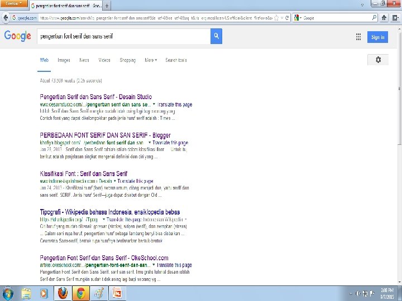Image resolution: width=402 pixels, height=301 pixels.
Task: Show hidden tray icons arrow
Action: pos(351,294)
